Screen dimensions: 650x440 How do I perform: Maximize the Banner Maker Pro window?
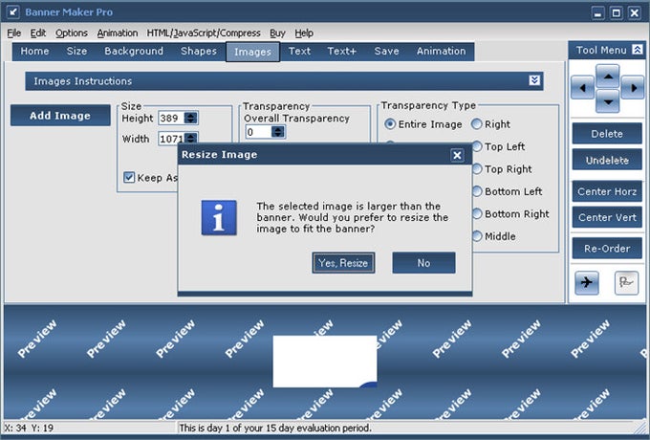point(616,12)
